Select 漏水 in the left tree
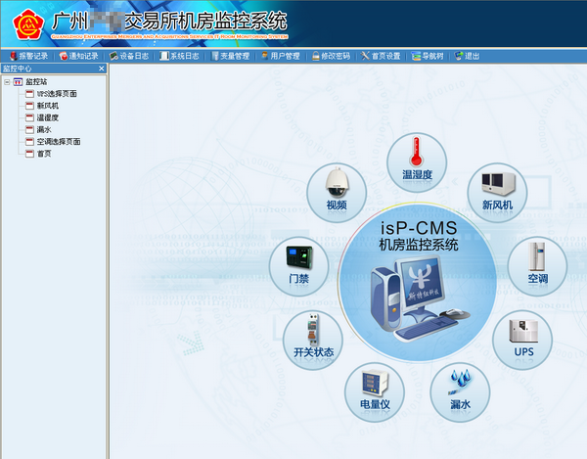This screenshot has width=587, height=459. (44, 130)
